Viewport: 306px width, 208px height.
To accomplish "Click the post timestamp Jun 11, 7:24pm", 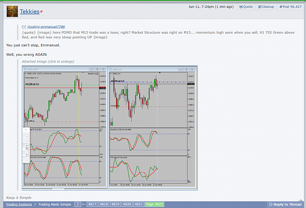I will coord(211,7).
